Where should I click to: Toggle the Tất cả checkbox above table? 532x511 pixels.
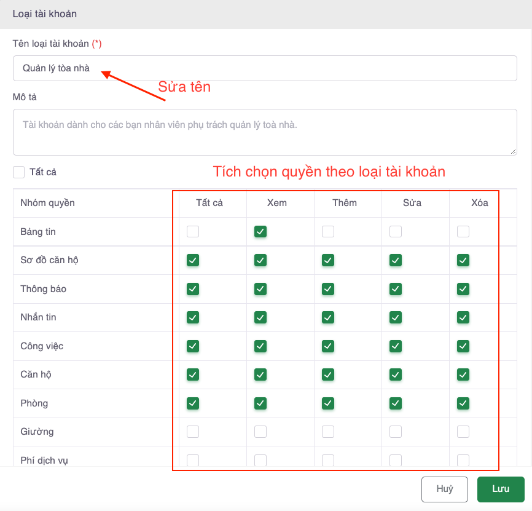19,172
